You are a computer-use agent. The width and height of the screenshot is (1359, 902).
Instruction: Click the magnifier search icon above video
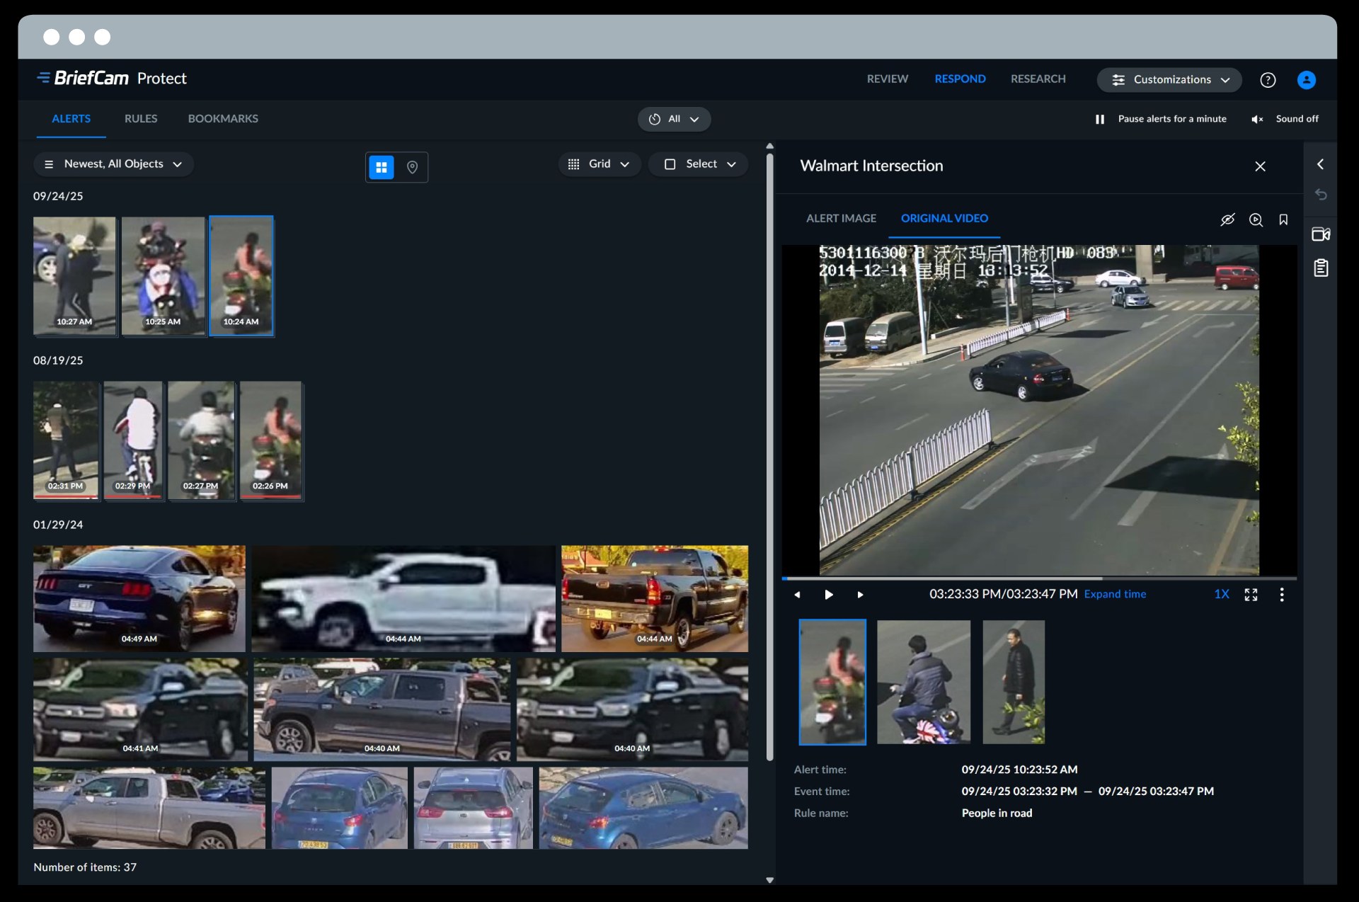tap(1256, 219)
